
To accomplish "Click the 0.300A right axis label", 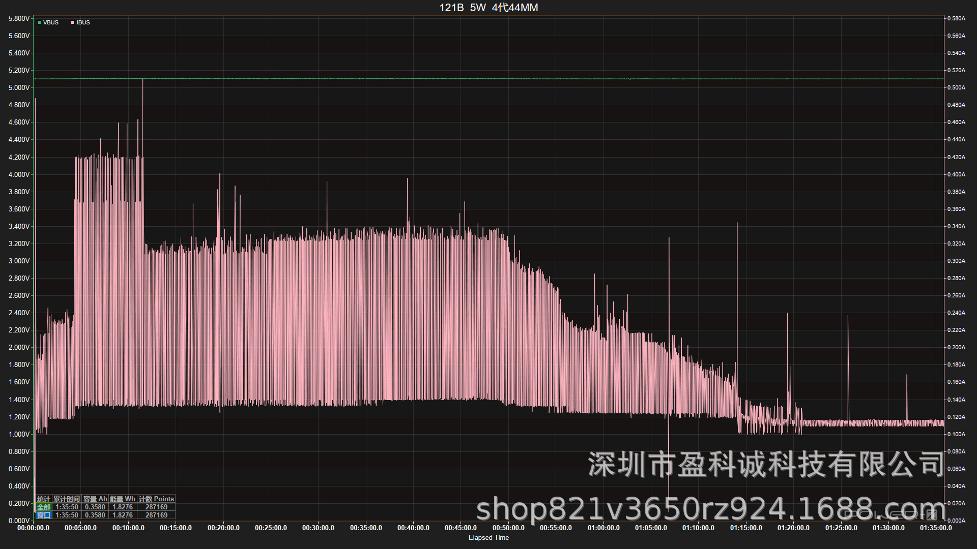I will (x=956, y=261).
